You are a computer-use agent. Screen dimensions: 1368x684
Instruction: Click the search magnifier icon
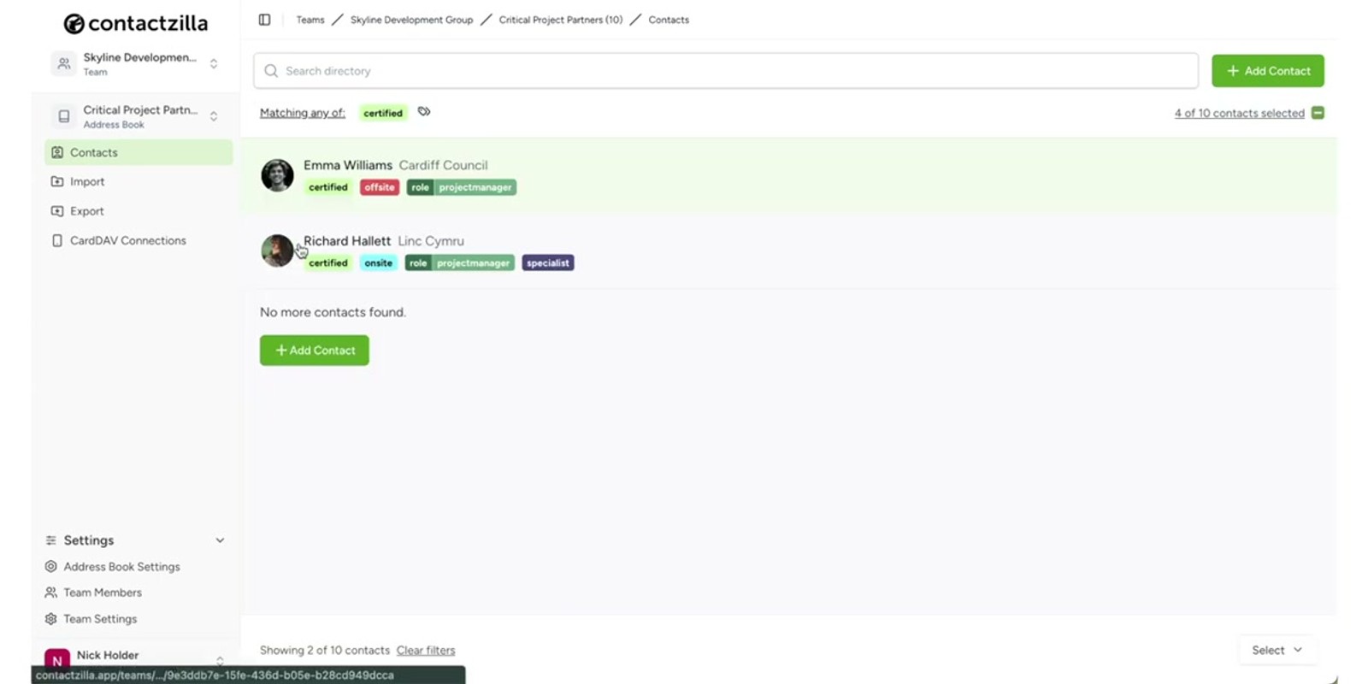(x=271, y=71)
